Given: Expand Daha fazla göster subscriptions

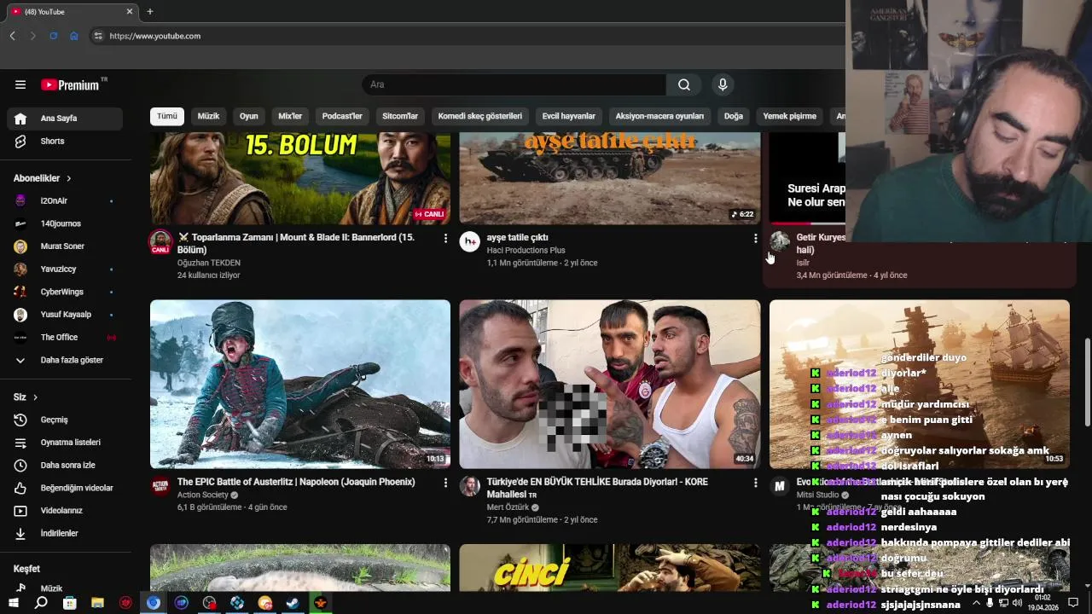Looking at the screenshot, I should pos(65,360).
